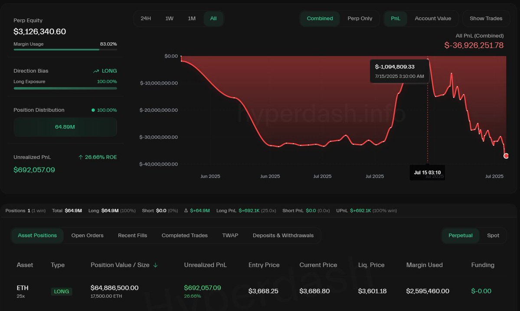The height and width of the screenshot is (311, 520).
Task: Sort by Position Value / Size column
Action: click(120, 265)
